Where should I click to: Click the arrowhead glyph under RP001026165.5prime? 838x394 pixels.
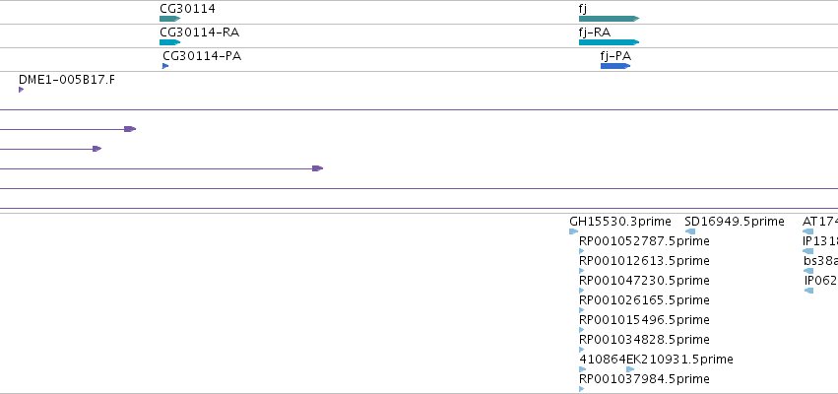click(x=581, y=310)
